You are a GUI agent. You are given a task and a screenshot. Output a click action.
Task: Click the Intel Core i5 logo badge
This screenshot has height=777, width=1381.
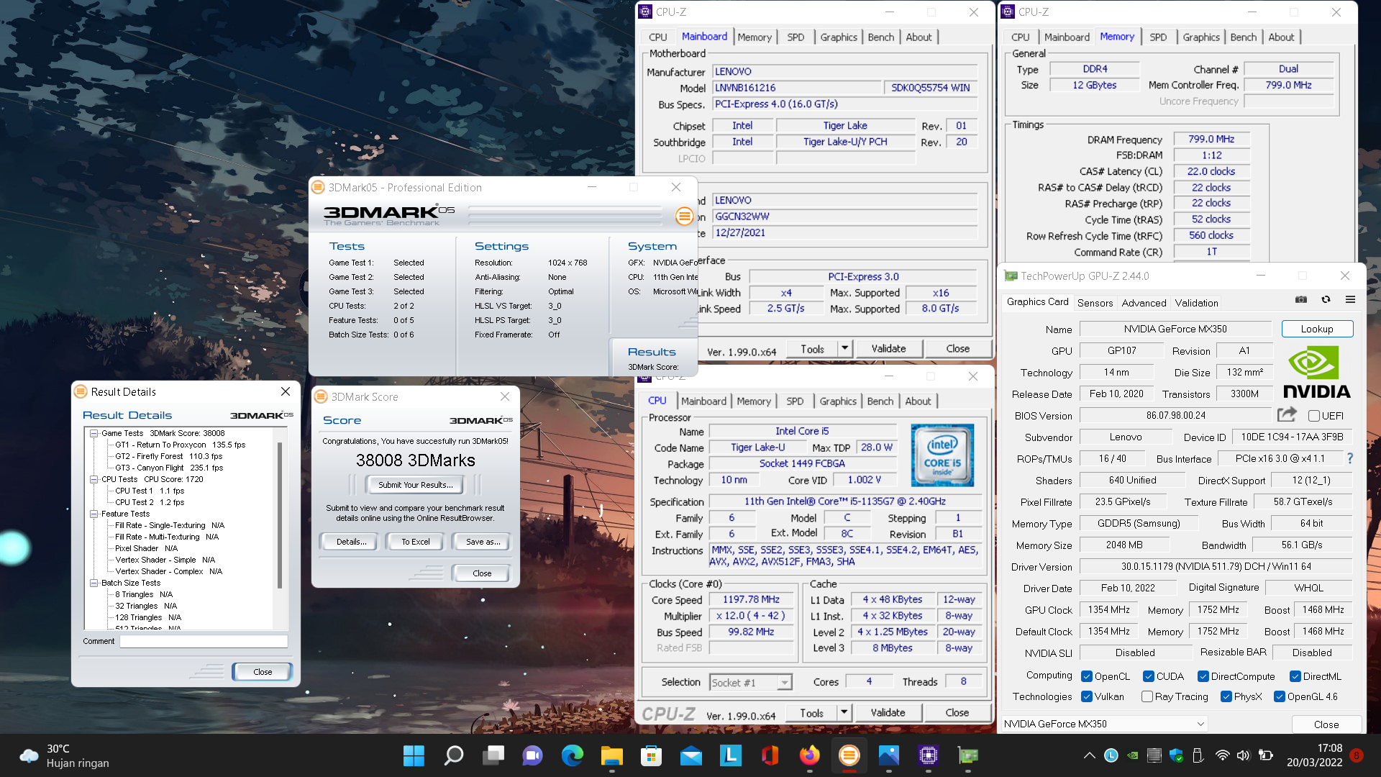pos(942,455)
